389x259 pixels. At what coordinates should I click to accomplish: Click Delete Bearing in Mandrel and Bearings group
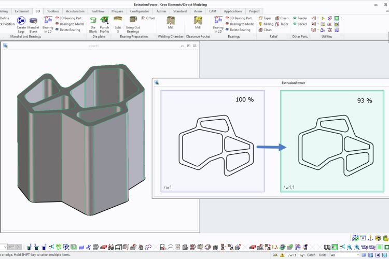tap(68, 30)
